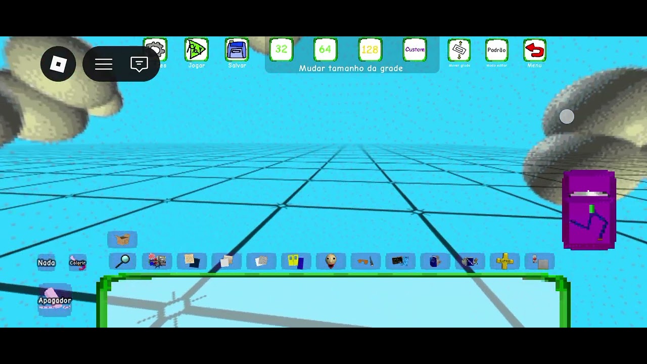Select the Nada tool
The width and height of the screenshot is (647, 364).
[47, 263]
